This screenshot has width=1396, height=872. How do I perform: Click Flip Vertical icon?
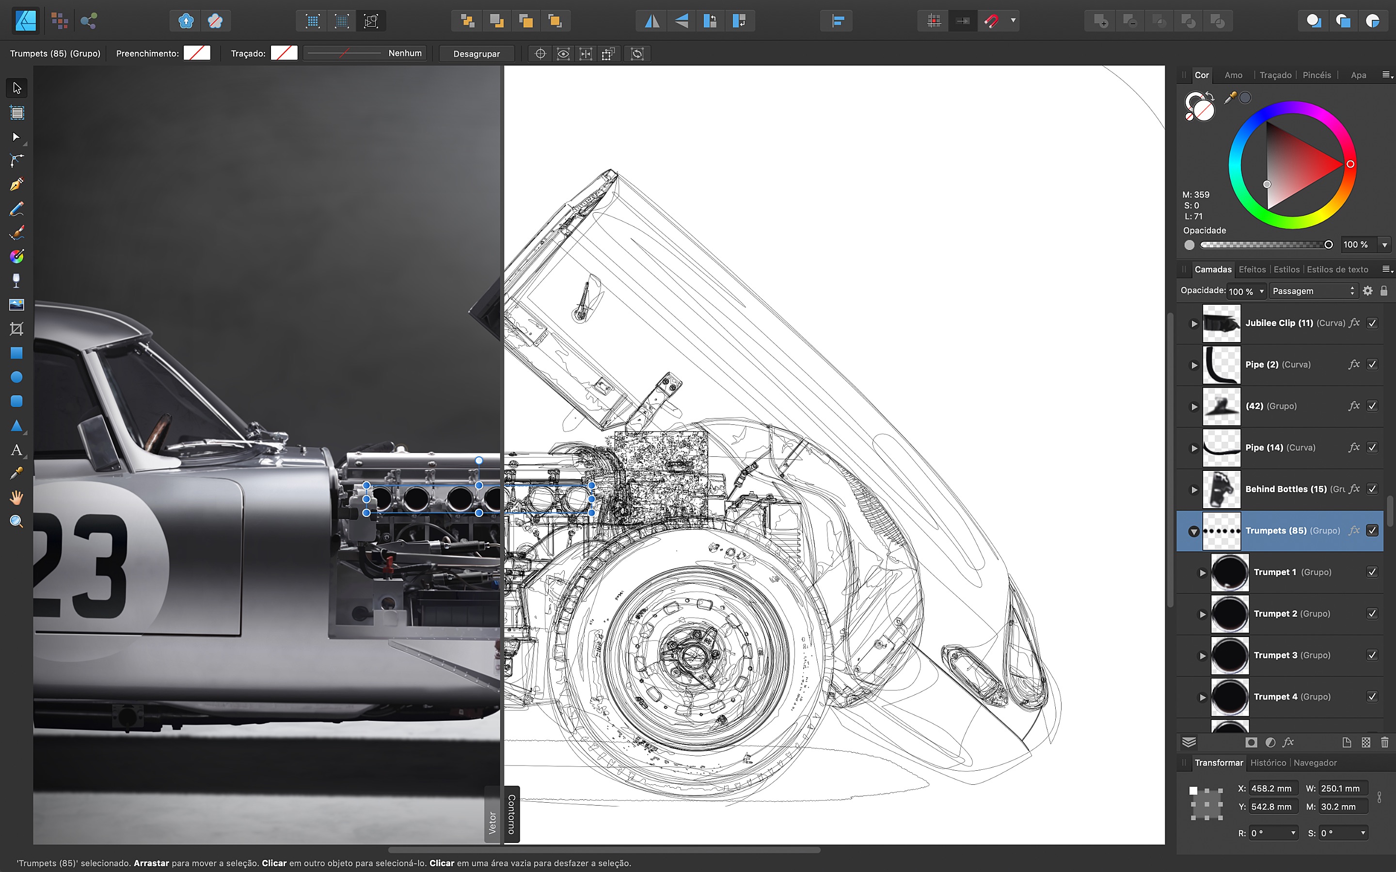coord(681,21)
